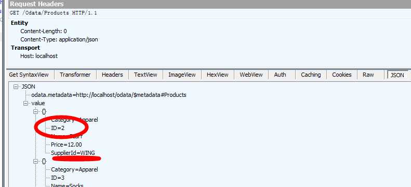Click the Transport header group label
The height and width of the screenshot is (187, 411).
click(x=25, y=48)
